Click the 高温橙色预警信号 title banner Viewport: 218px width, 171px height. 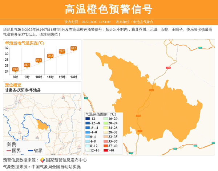click(x=109, y=9)
